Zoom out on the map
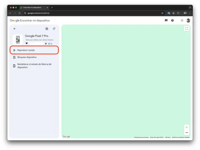The width and height of the screenshot is (200, 150). click(187, 133)
